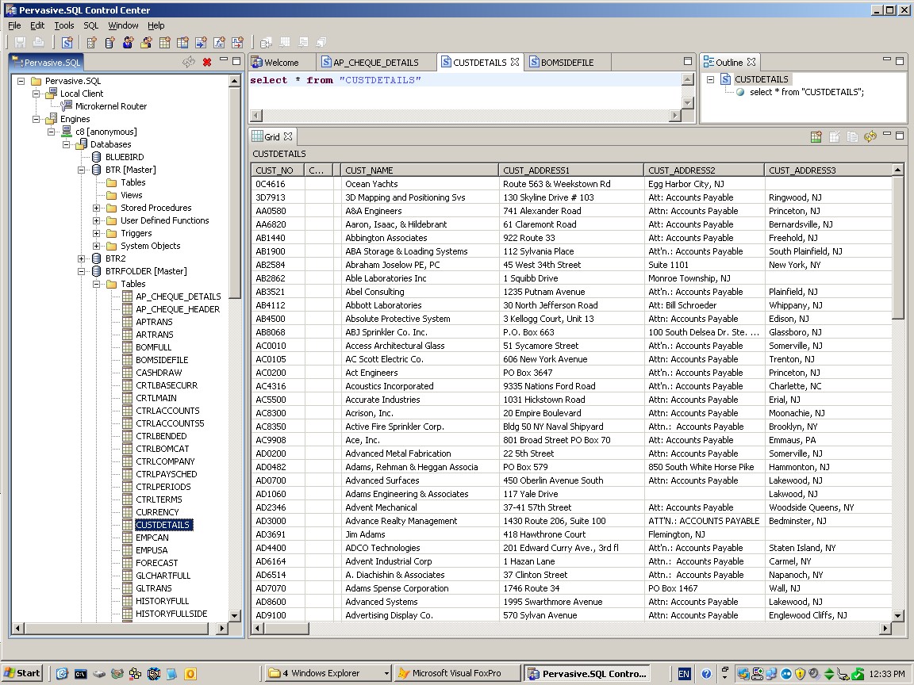Screen dimensions: 914x685
Task: Click the New Server toolbar icon
Action: pos(91,42)
